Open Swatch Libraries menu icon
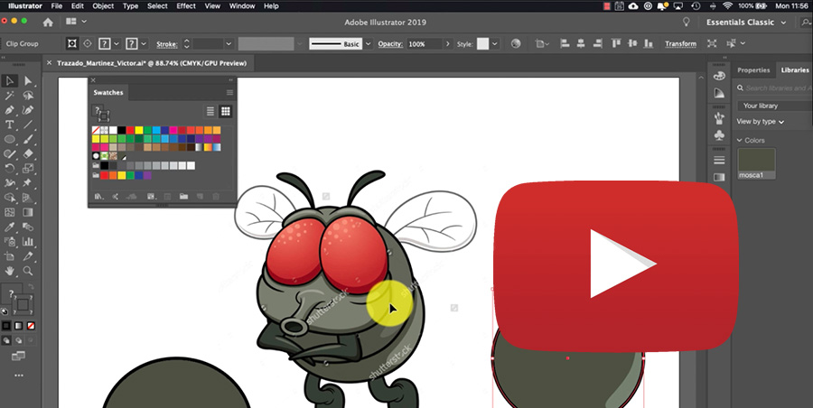The image size is (813, 408). point(99,197)
